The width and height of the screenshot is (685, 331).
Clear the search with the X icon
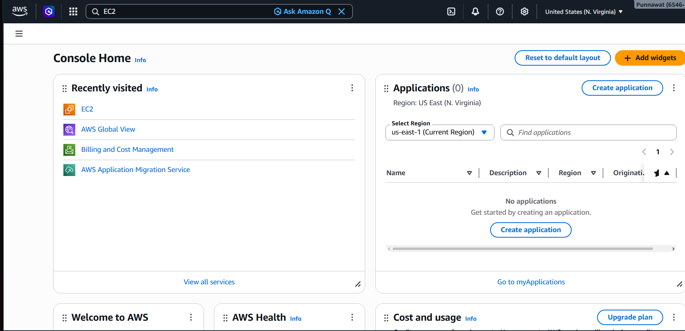coord(342,11)
